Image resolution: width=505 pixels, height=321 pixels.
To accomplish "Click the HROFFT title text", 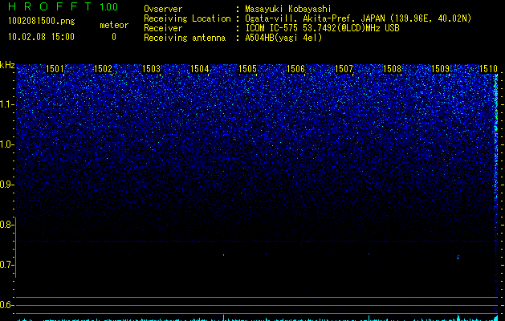I will (50, 6).
